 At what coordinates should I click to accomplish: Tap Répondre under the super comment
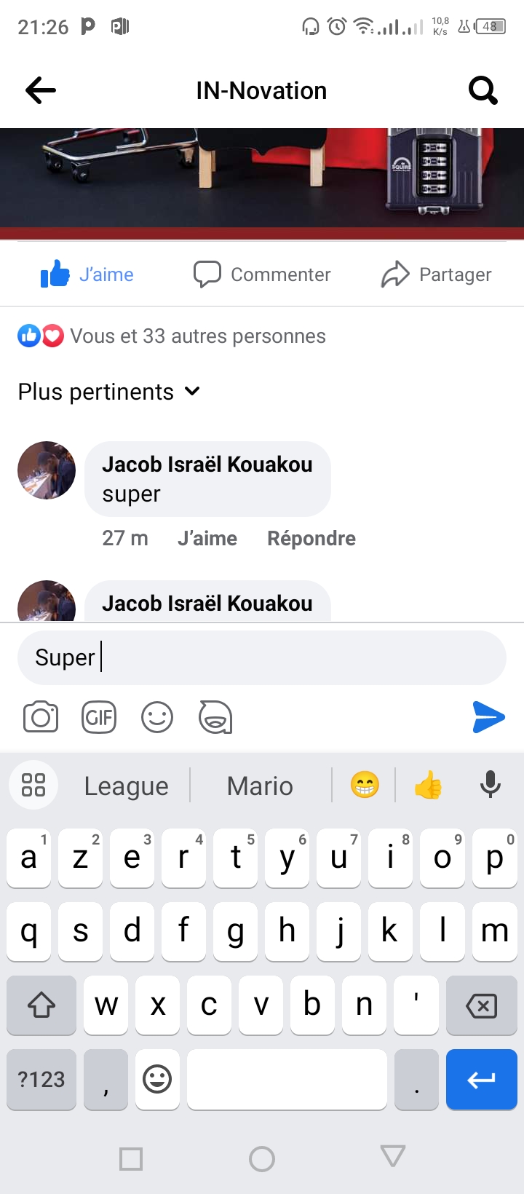(311, 539)
